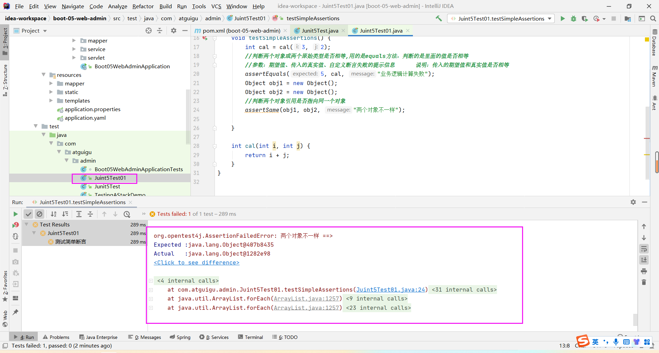Expand the templates folder in project tree
This screenshot has height=353, width=659.
tap(51, 101)
